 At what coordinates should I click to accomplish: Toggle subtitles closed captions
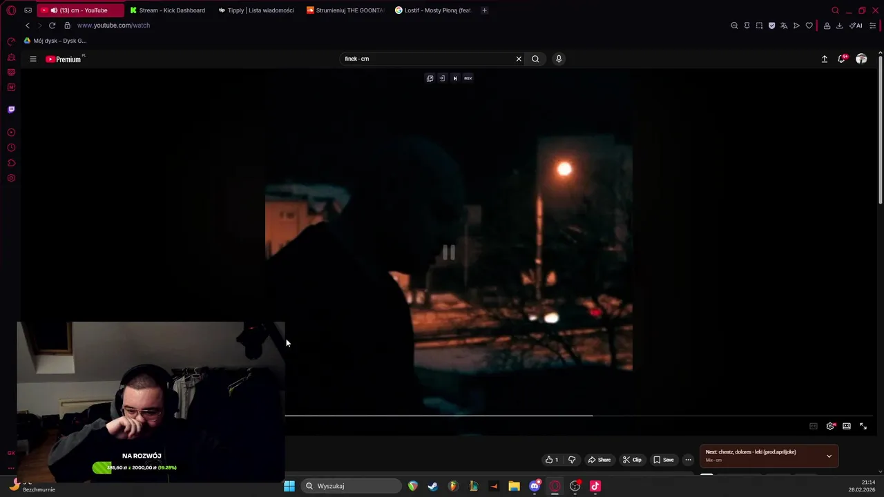point(814,426)
